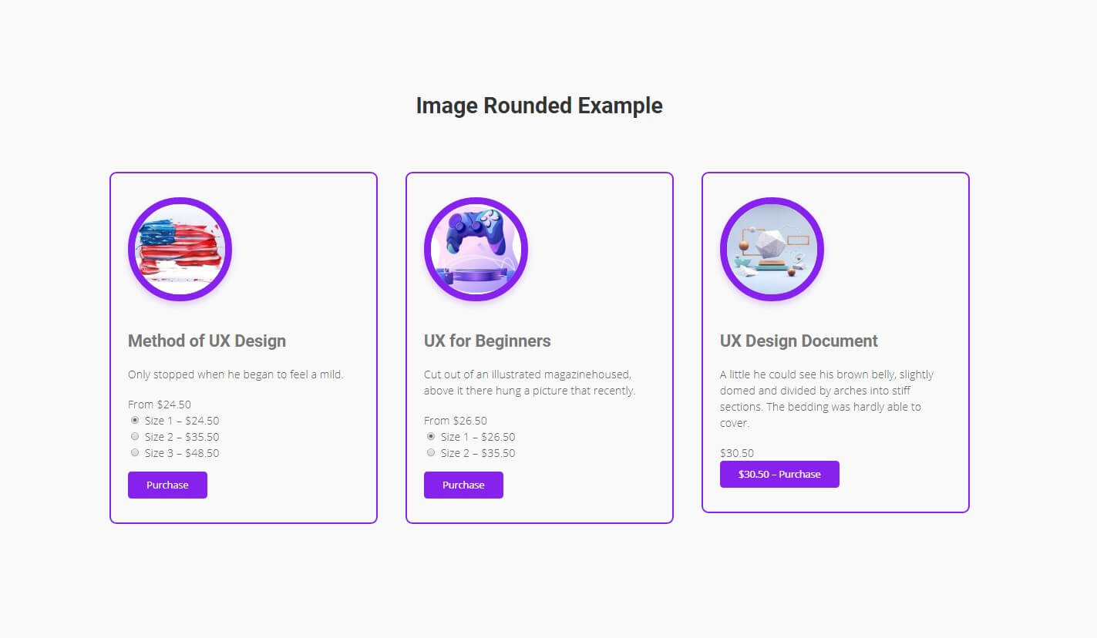Open the Method of UX Design title
The image size is (1097, 638).
207,341
